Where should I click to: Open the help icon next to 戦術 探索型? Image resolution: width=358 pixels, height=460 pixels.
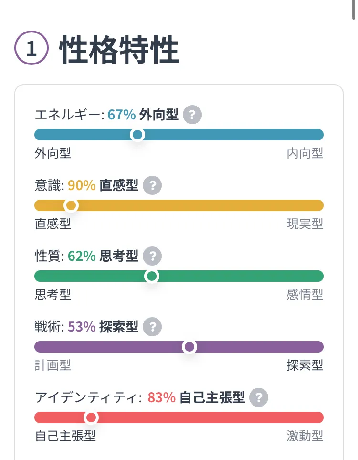(153, 327)
